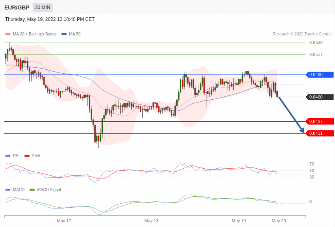The width and height of the screenshot is (335, 227).
Task: Click Research 2022 Trading Central credit
Action: pyautogui.click(x=302, y=34)
